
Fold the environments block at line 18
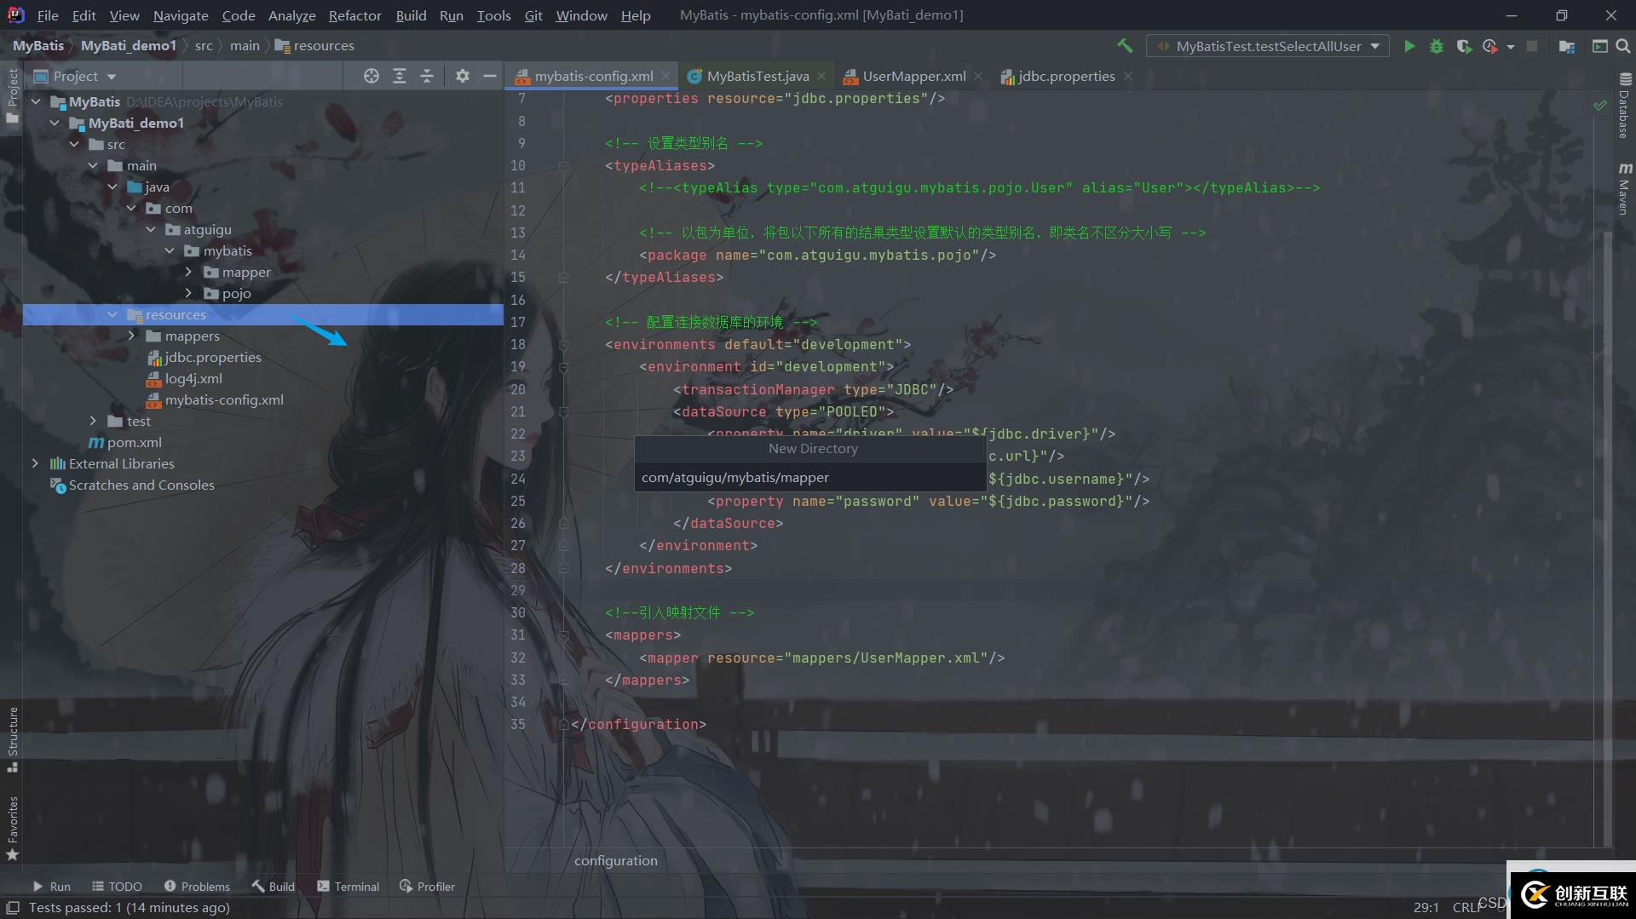pos(563,345)
